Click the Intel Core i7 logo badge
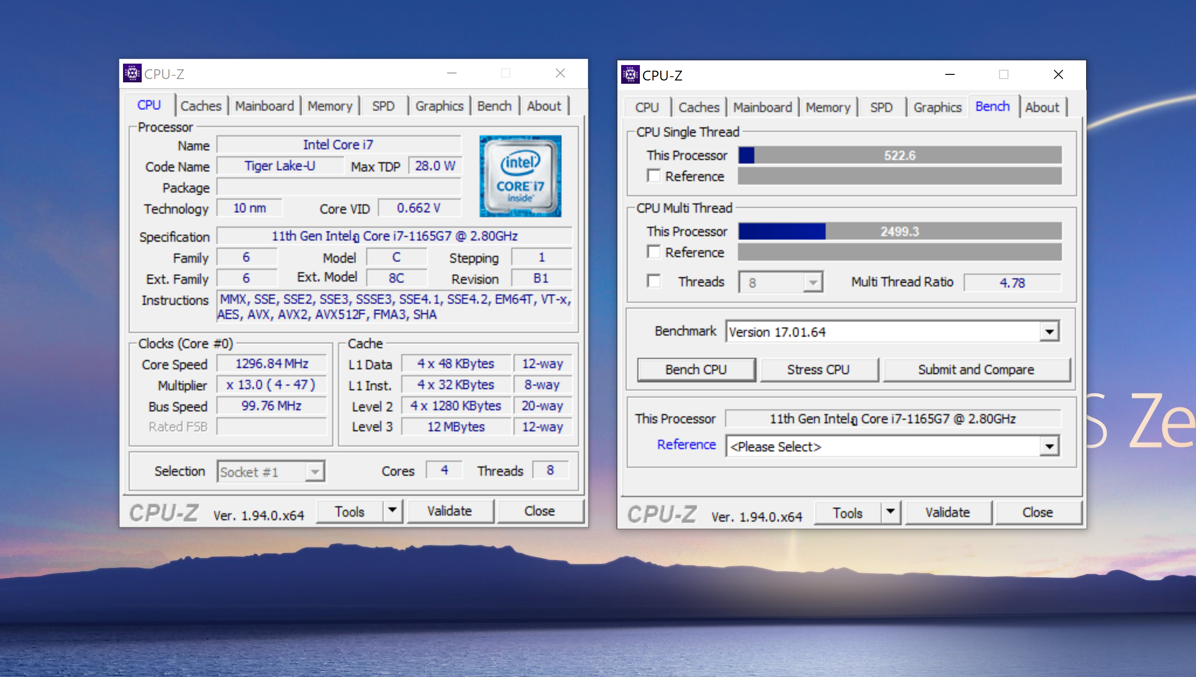Viewport: 1196px width, 677px height. coord(520,176)
